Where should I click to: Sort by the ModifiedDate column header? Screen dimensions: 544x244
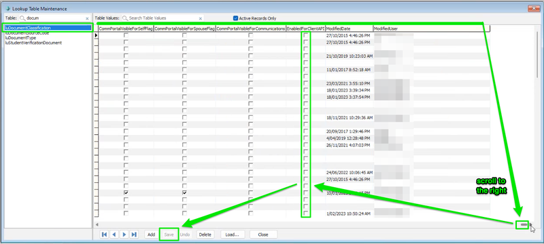pyautogui.click(x=350, y=28)
